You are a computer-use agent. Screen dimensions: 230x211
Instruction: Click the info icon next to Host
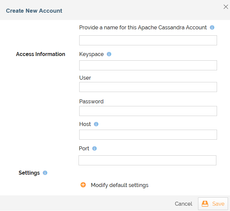click(96, 124)
